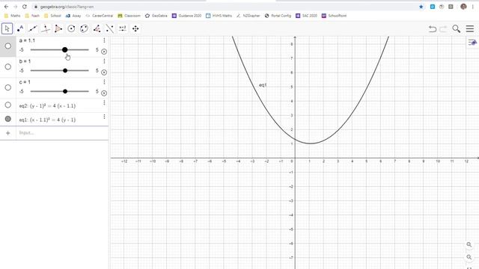Image resolution: width=479 pixels, height=269 pixels.
Task: Open the Portal Config bookmark
Action: [278, 16]
